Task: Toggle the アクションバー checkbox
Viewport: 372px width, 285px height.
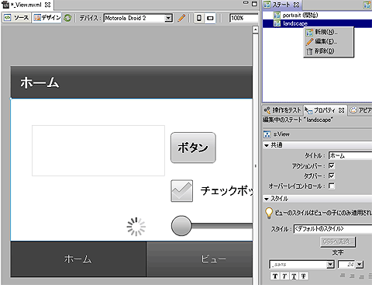Action: [332, 165]
